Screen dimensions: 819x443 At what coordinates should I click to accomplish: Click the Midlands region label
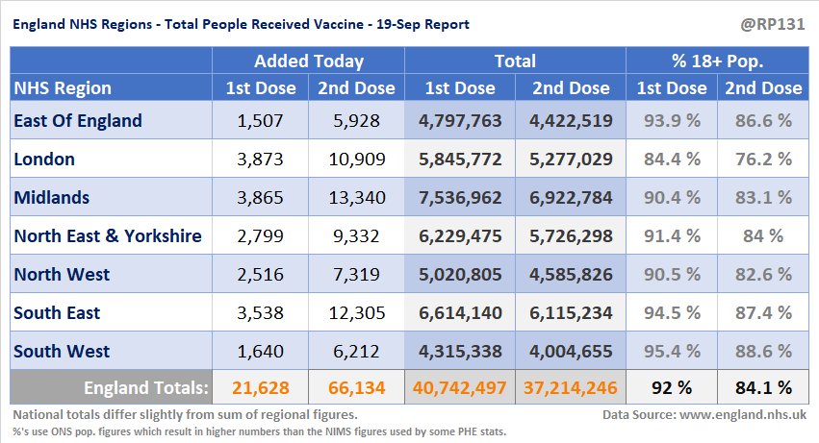click(52, 198)
